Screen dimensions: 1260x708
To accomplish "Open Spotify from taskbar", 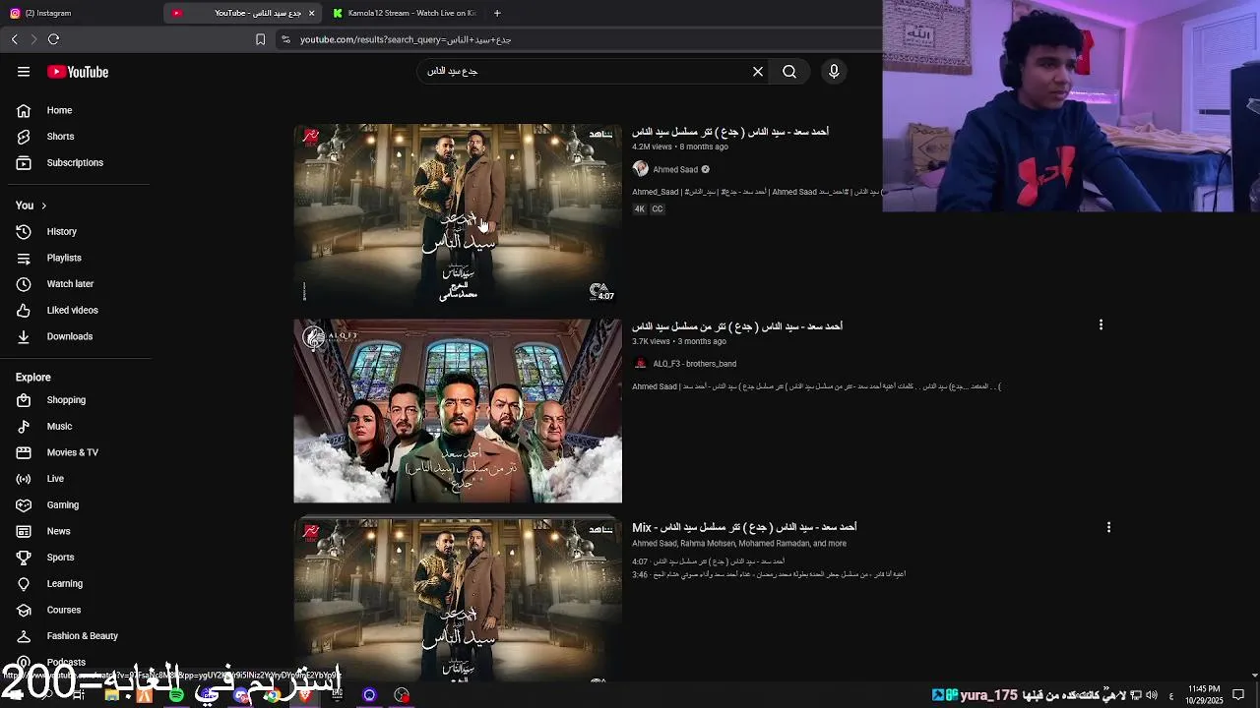I will 176,695.
